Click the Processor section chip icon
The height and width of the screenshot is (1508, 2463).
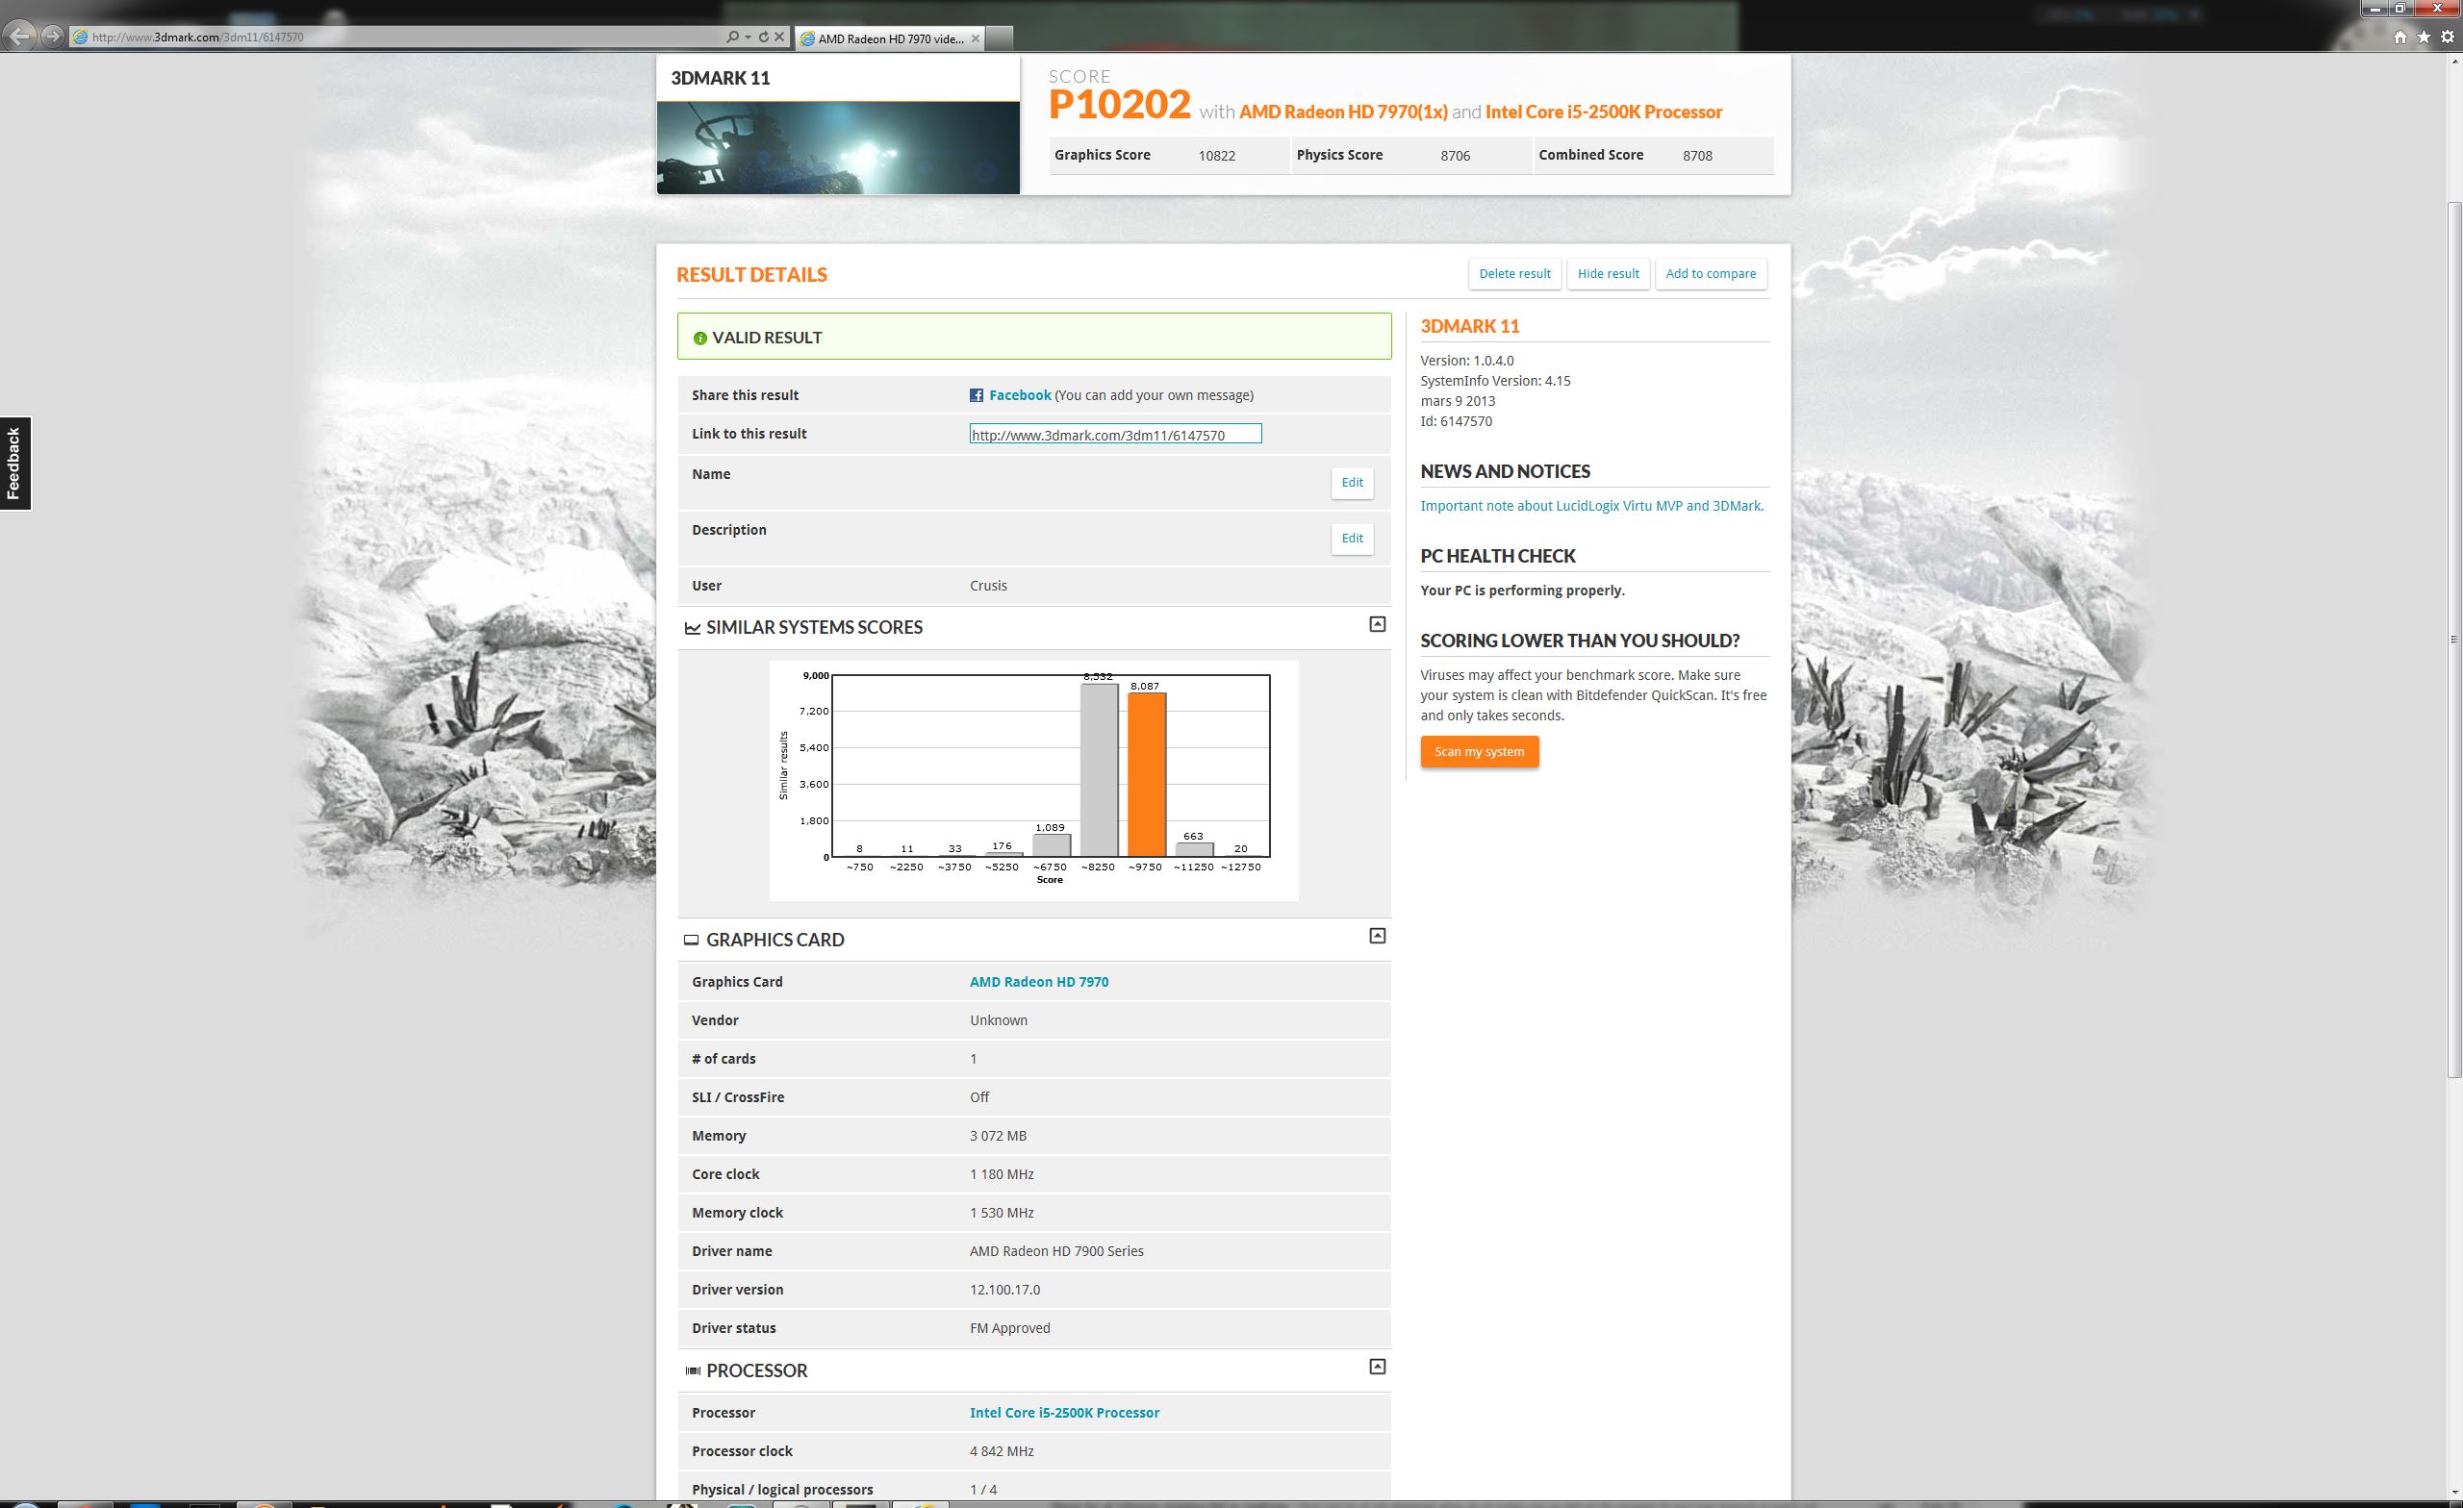(692, 1371)
